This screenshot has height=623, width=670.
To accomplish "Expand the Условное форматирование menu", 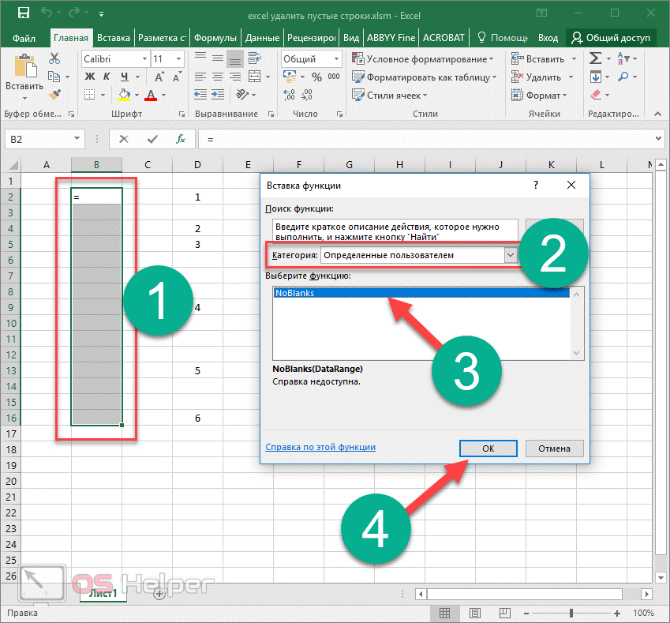I will [424, 59].
